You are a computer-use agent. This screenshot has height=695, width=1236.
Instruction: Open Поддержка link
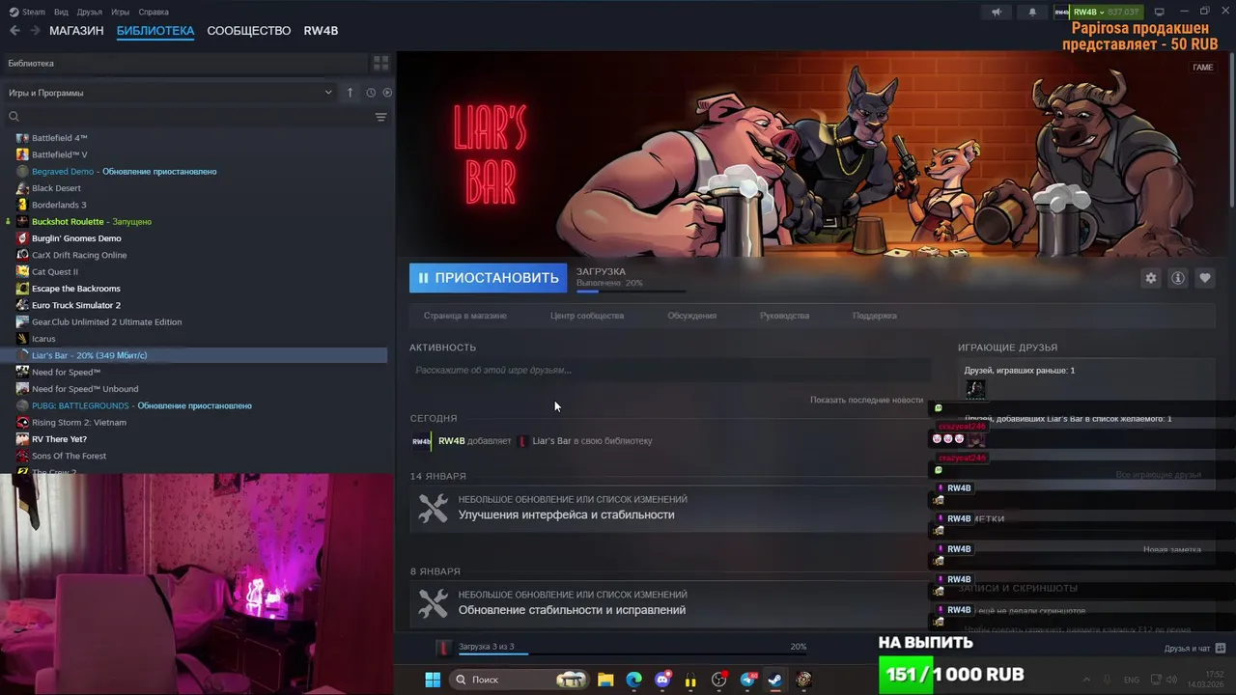pos(875,316)
